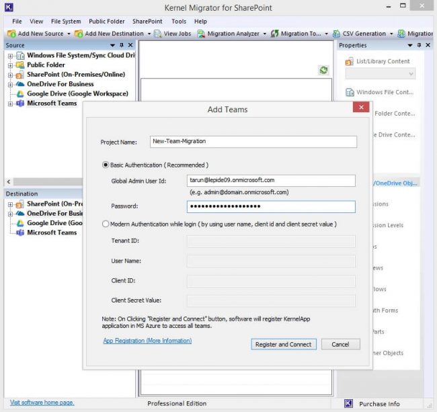Expand SharePoint node in Source tree

(x=10, y=75)
